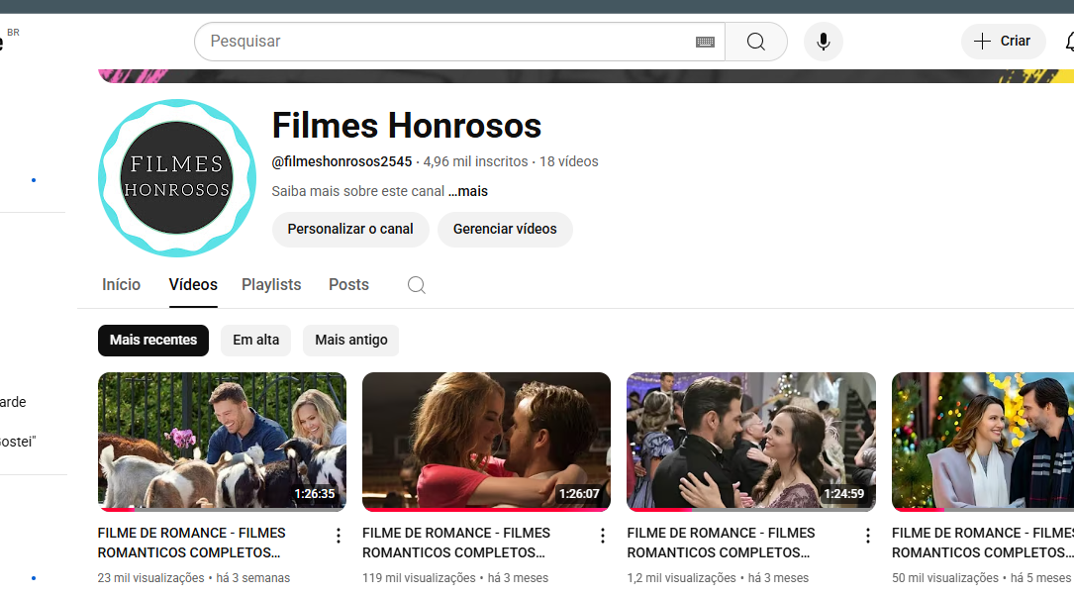The width and height of the screenshot is (1074, 597).
Task: Click the 18 vídeos count
Action: [569, 161]
